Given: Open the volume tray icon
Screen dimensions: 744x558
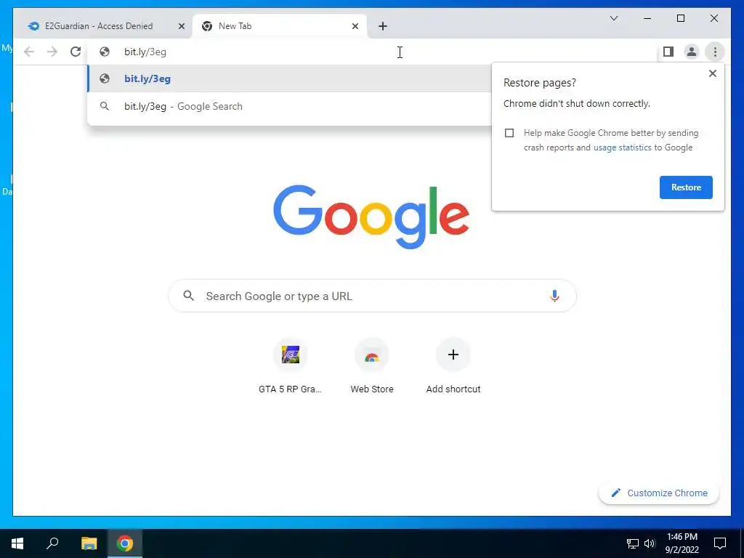Looking at the screenshot, I should pyautogui.click(x=650, y=543).
